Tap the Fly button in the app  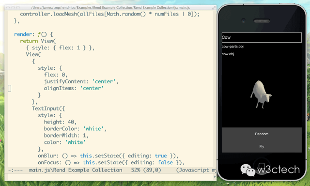[262, 146]
